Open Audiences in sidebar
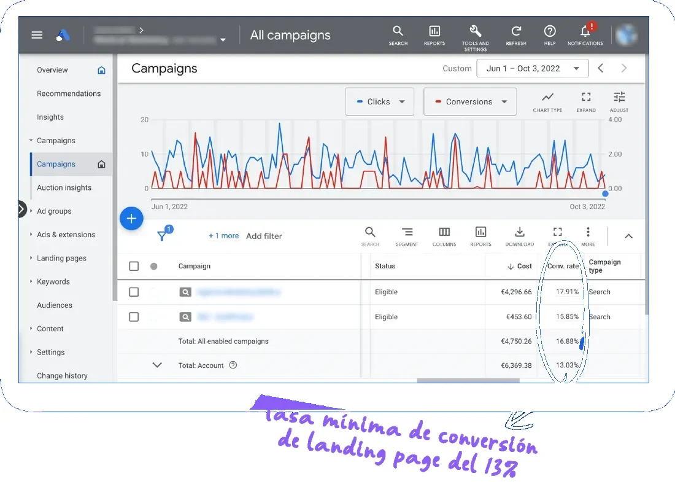This screenshot has width=675, height=492. pyautogui.click(x=55, y=305)
